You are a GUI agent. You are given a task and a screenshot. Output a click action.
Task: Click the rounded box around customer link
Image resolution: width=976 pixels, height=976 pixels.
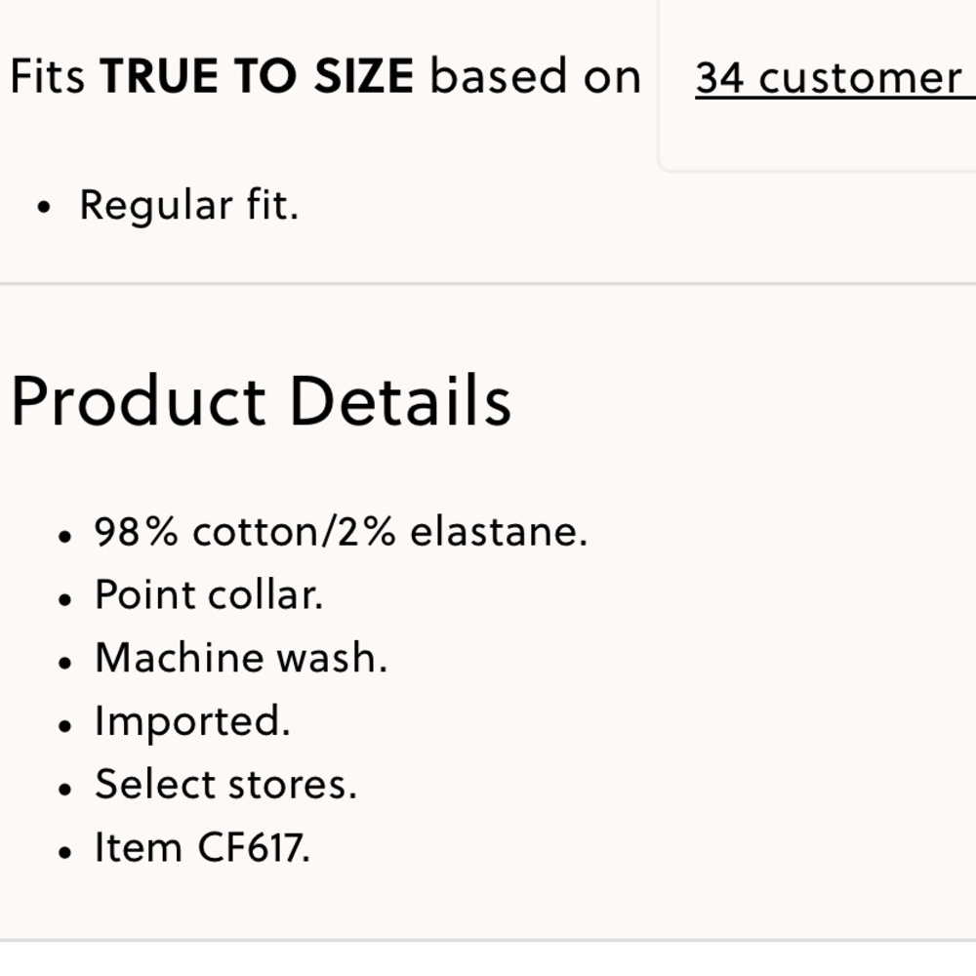817,85
